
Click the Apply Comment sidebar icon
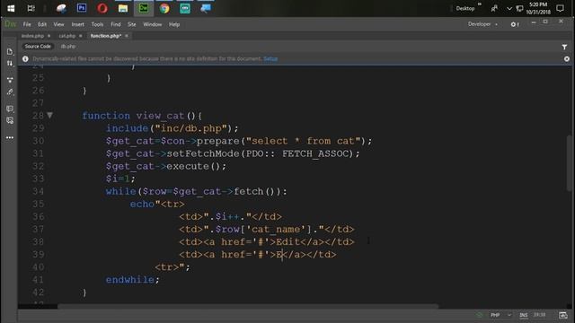[10, 109]
